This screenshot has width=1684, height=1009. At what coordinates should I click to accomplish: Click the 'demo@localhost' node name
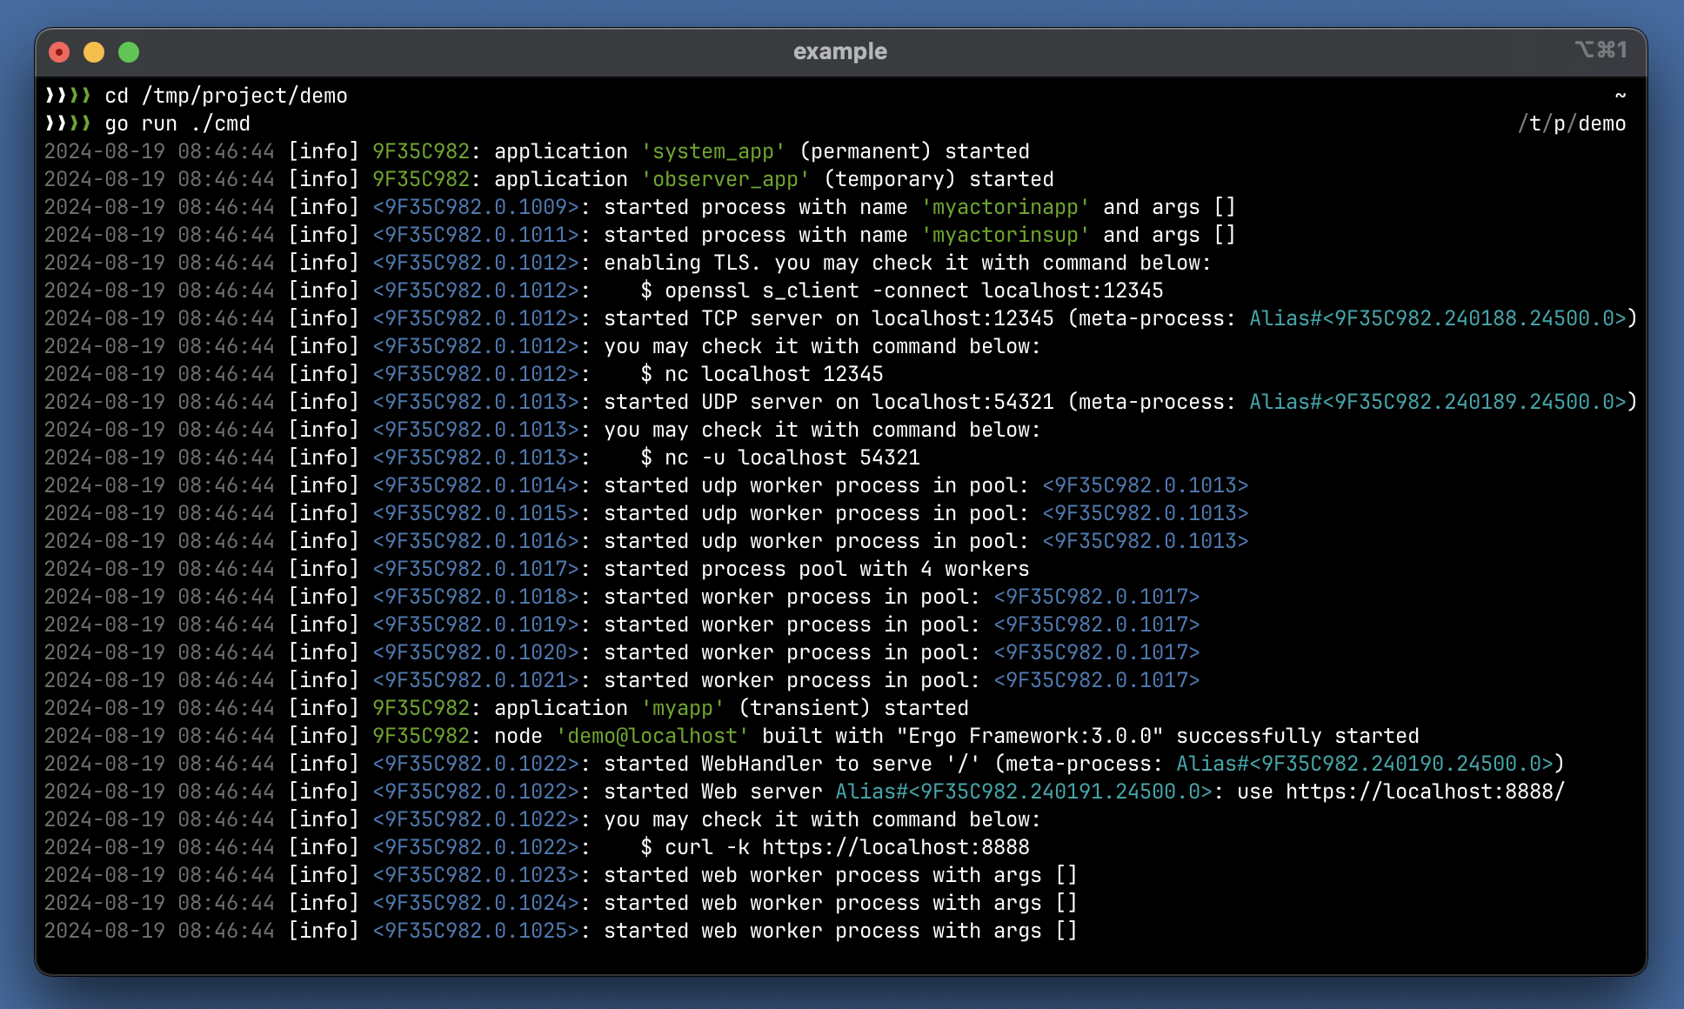652,736
